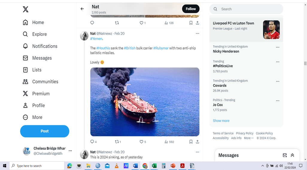
Task: Open account menu next to Chelsea Bridge Wharf
Action: (70, 151)
